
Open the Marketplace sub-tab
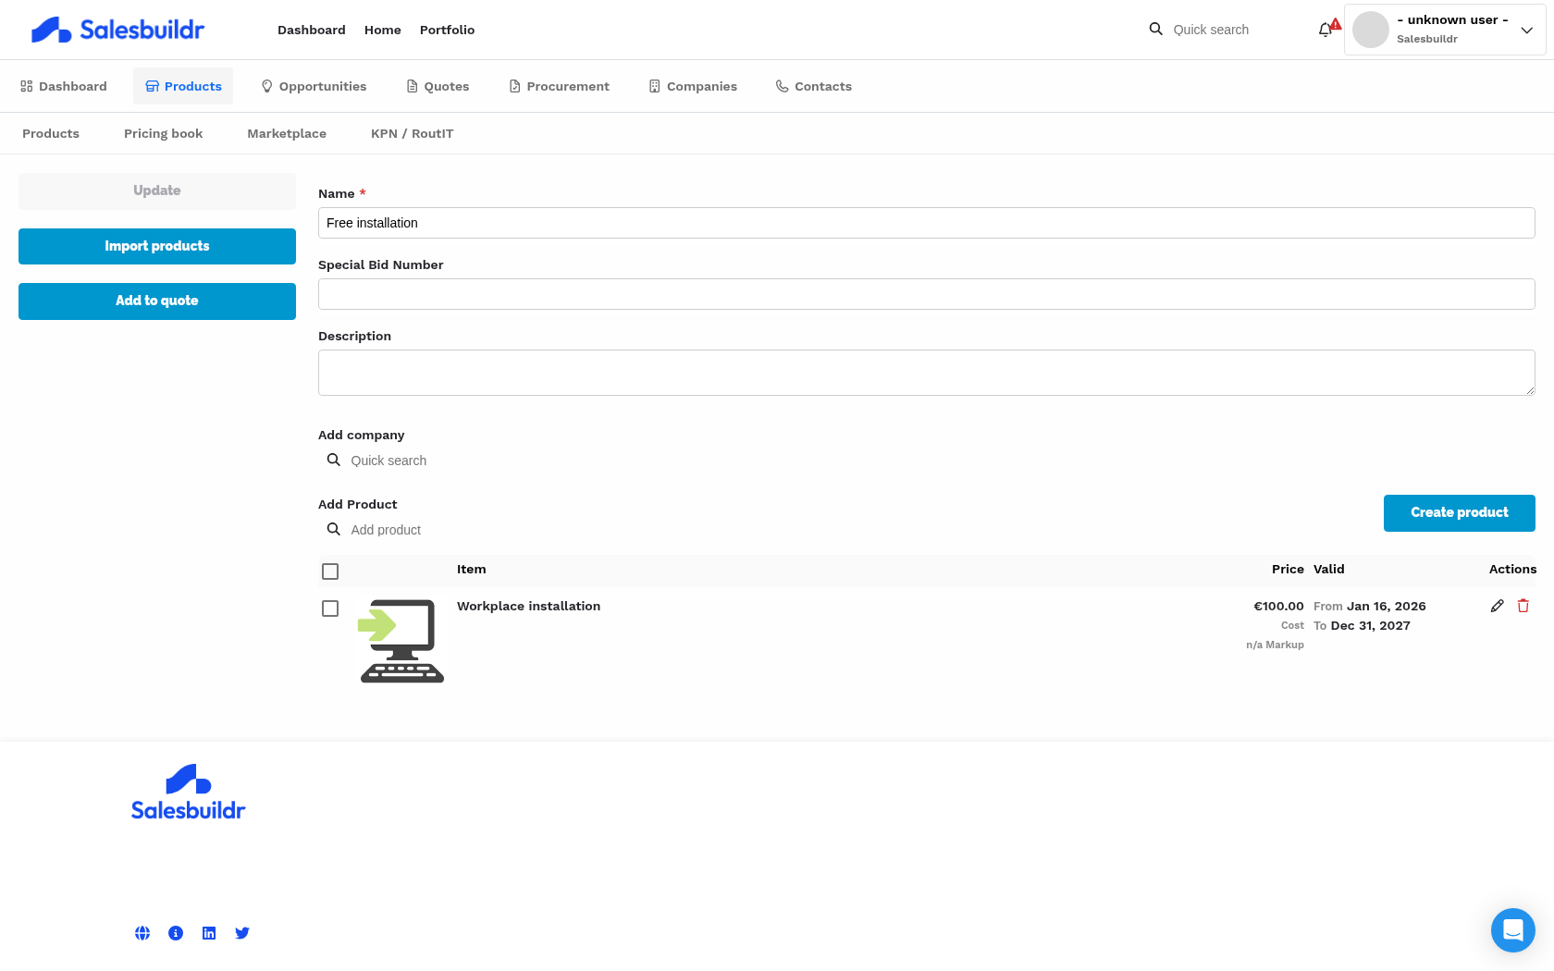click(x=287, y=133)
